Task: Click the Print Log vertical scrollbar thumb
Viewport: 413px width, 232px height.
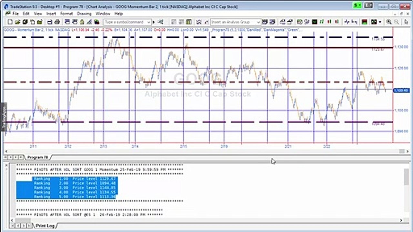Action: tap(407, 177)
